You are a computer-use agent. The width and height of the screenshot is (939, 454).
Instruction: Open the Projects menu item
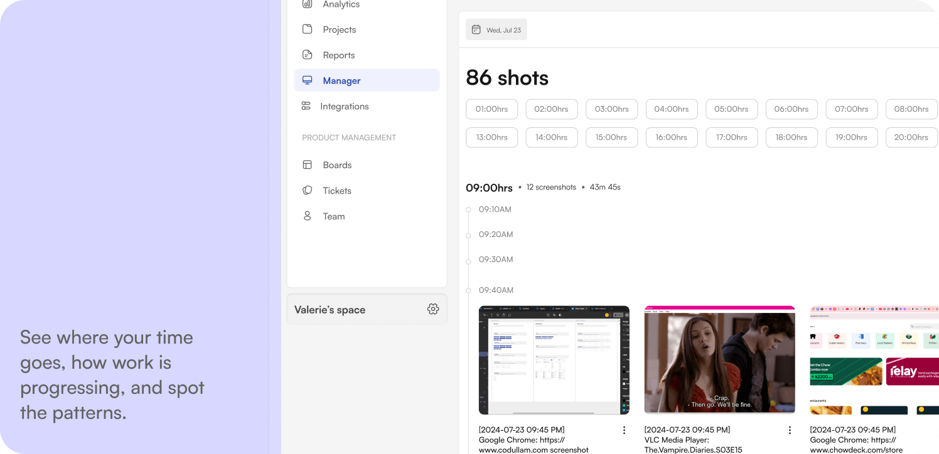pos(339,29)
